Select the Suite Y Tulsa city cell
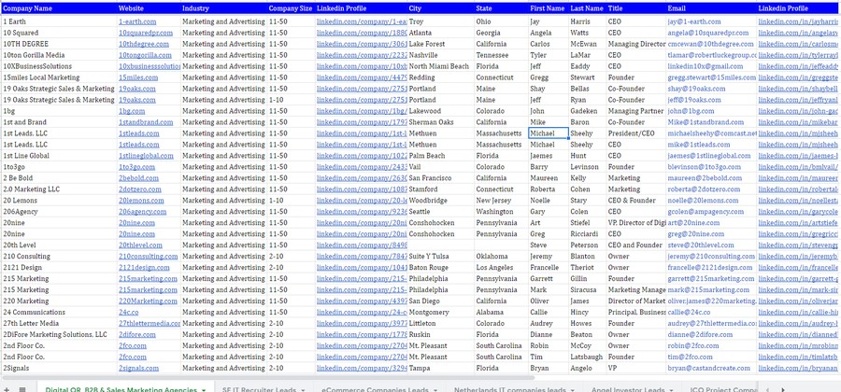This screenshot has height=392, width=841. tap(441, 257)
